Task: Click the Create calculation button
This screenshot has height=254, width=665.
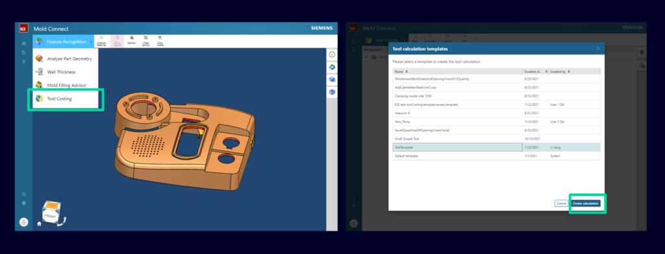Action: (x=585, y=203)
